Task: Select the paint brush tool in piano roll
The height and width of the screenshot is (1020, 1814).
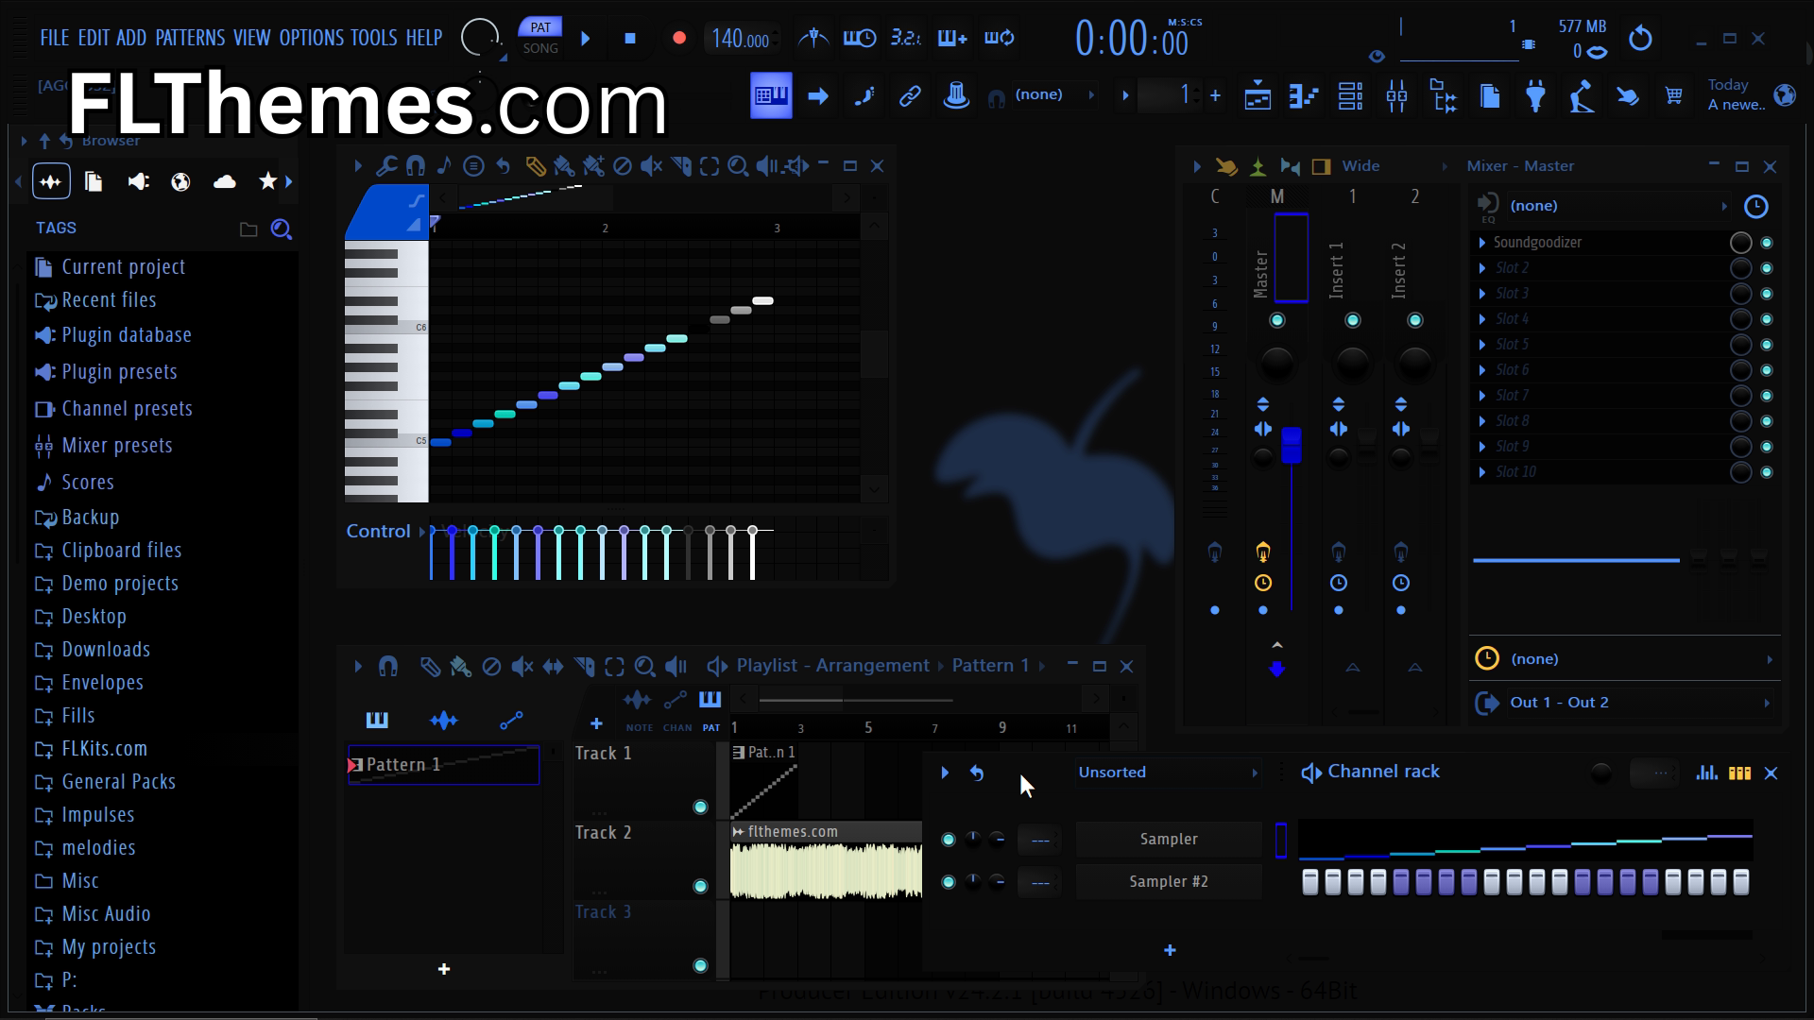Action: [x=564, y=166]
